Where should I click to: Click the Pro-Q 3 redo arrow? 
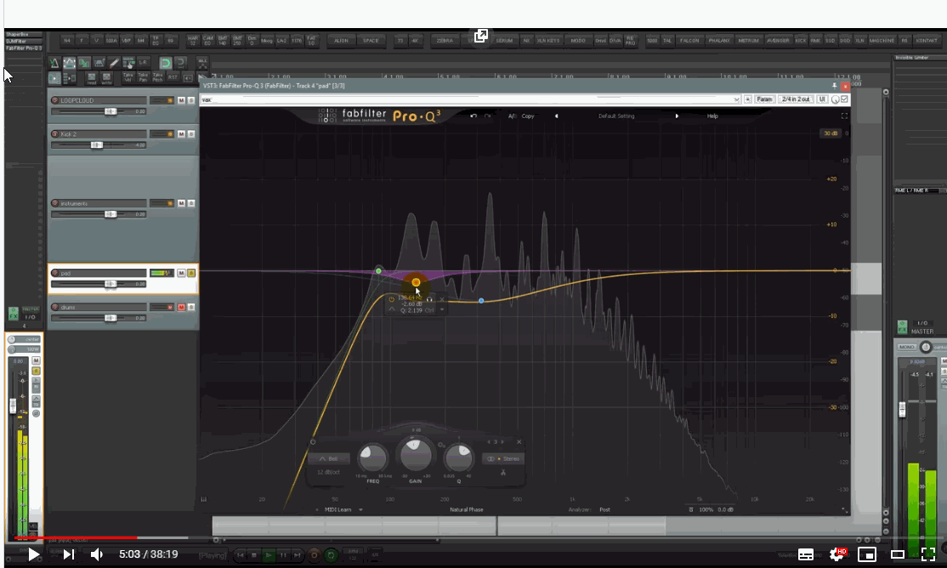[x=487, y=116]
